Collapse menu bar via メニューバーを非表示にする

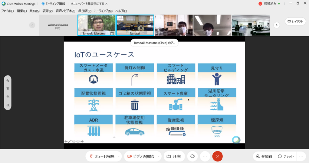(x=89, y=4)
